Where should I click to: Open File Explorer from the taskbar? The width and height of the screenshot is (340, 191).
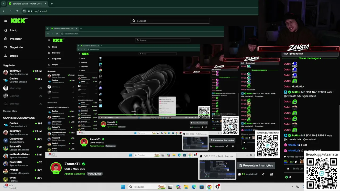[x=186, y=187]
